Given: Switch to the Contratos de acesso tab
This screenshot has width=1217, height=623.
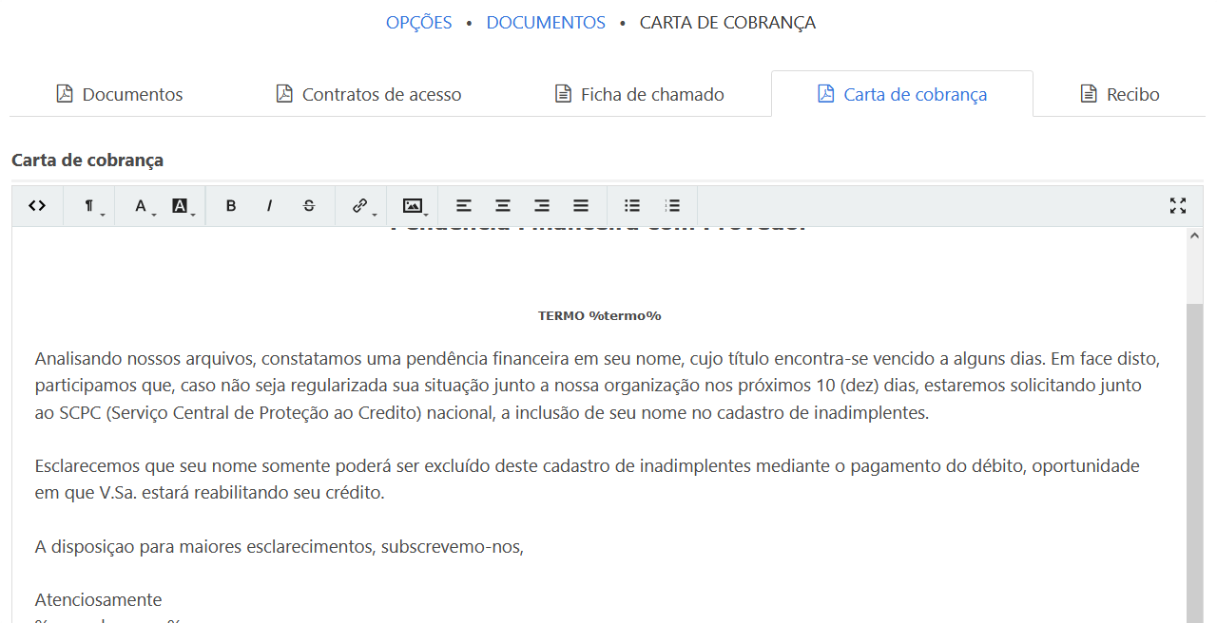Looking at the screenshot, I should (x=368, y=94).
